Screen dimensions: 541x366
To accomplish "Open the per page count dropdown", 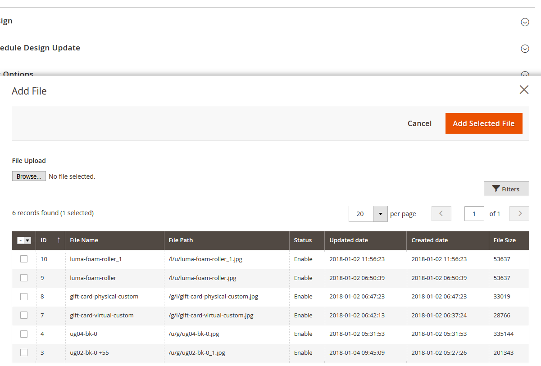I will point(380,214).
